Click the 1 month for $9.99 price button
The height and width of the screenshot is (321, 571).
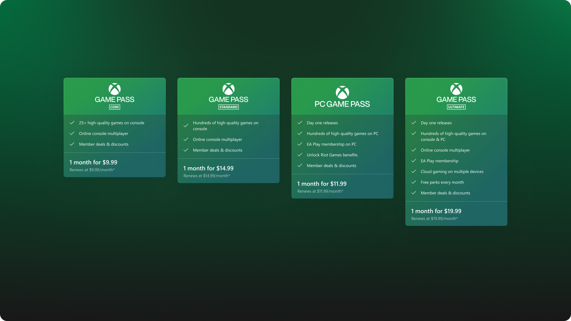(93, 162)
